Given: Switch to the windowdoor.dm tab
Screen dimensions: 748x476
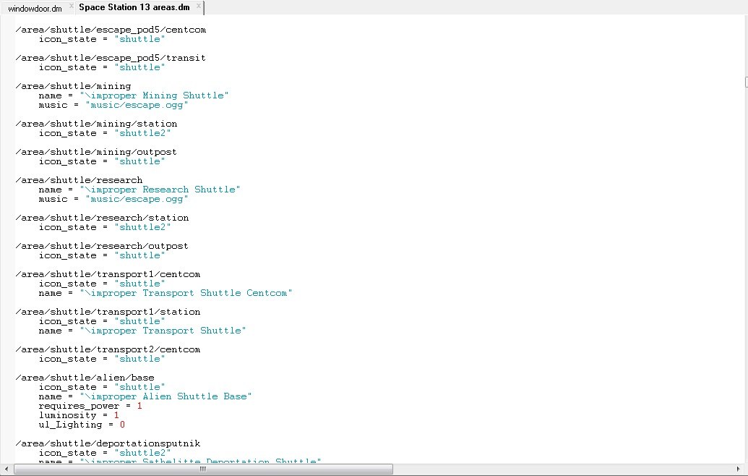Looking at the screenshot, I should 35,8.
